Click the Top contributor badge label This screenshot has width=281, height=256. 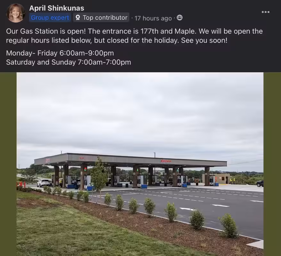point(105,18)
